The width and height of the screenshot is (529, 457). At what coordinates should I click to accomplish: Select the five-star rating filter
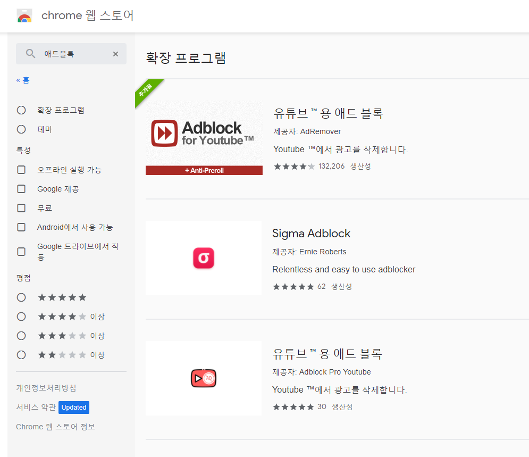point(21,298)
